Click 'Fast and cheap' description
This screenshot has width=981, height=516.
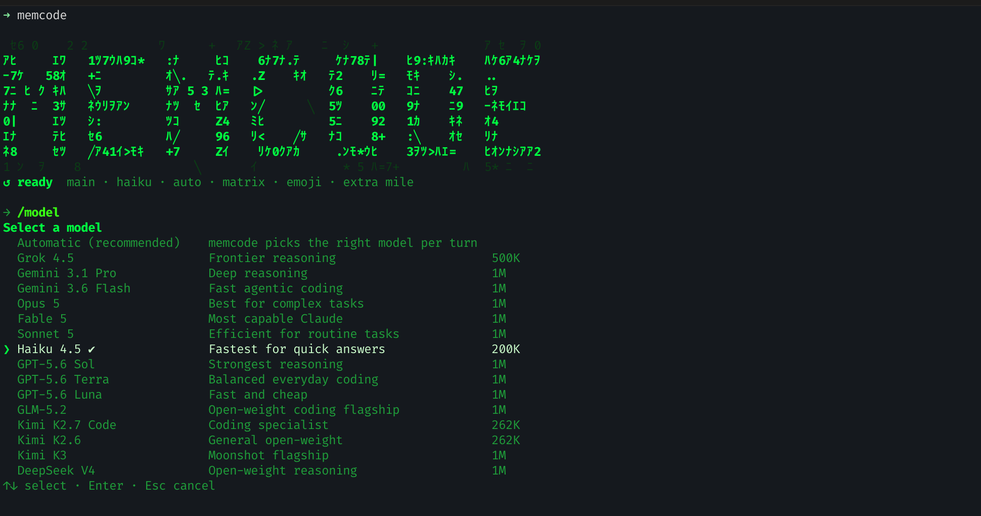[258, 395]
